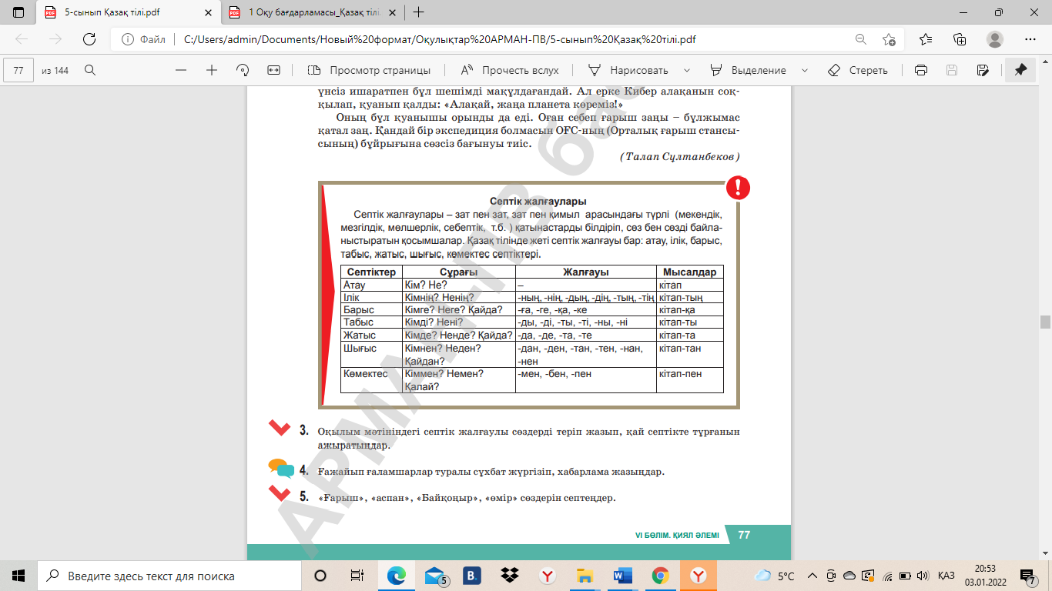This screenshot has height=591, width=1052.
Task: Open the browser profile avatar
Action: 995,39
